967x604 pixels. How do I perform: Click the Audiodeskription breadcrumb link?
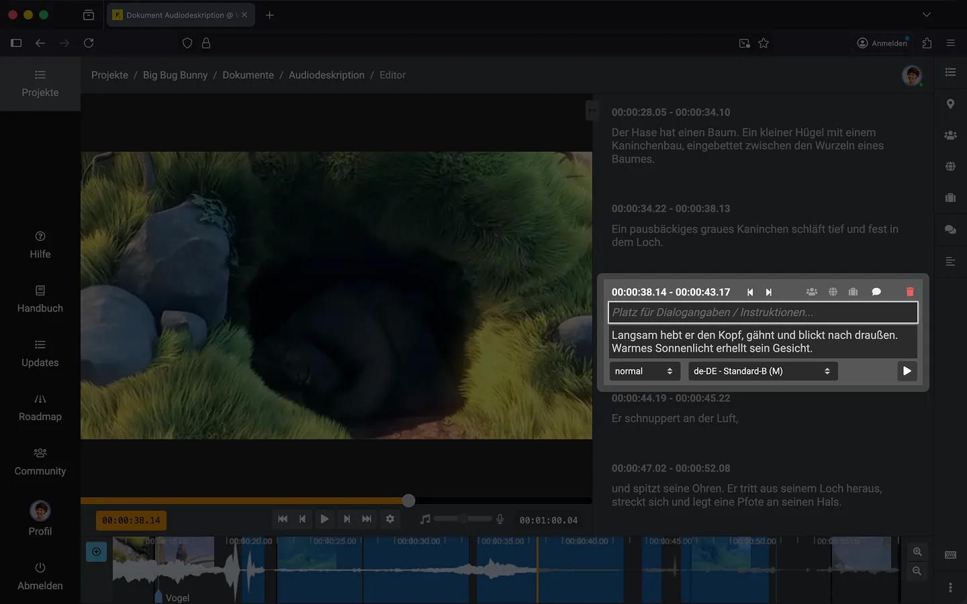tap(326, 75)
